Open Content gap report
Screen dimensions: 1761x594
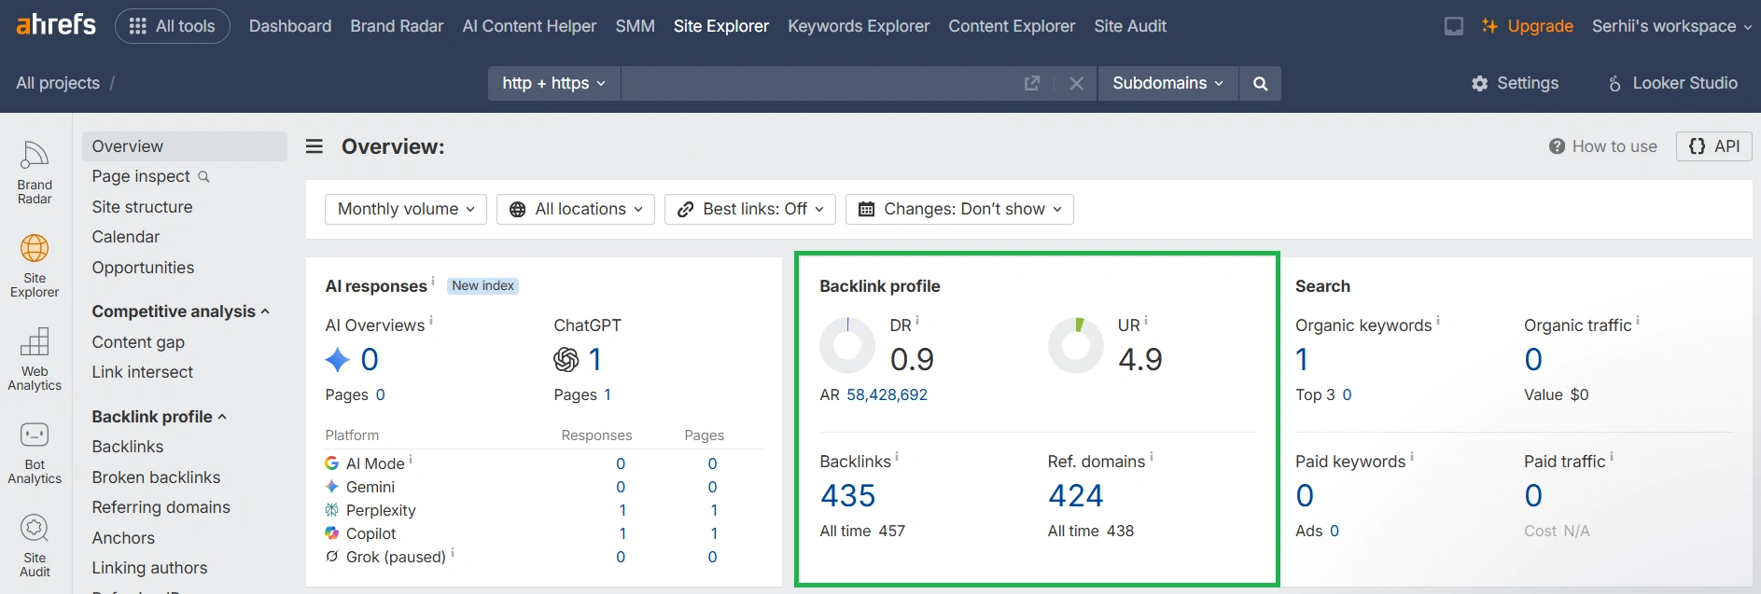[138, 342]
